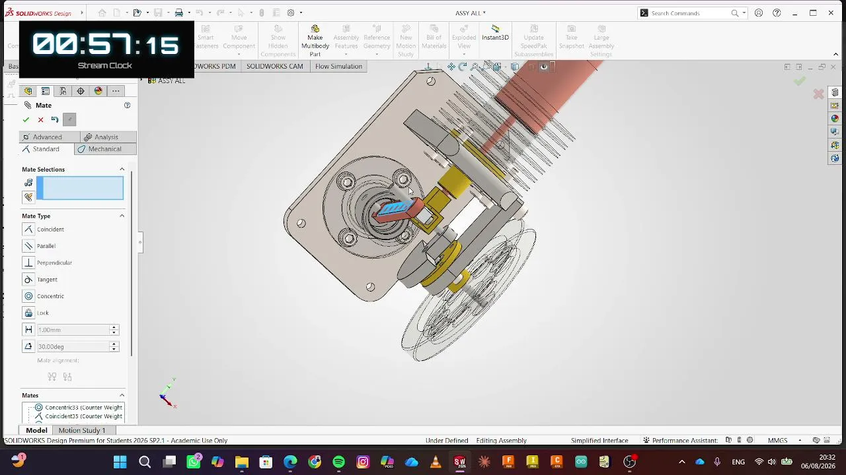Open the FeatureManager design tree tab icon
Viewport: 846px width, 475px height.
[28, 91]
